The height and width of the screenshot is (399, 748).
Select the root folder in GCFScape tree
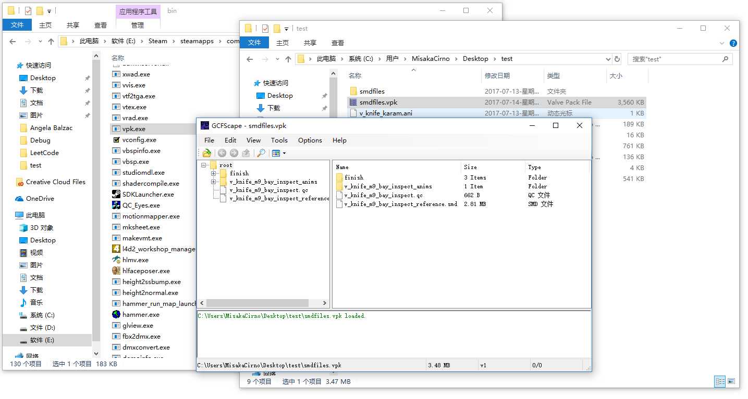[x=226, y=165]
